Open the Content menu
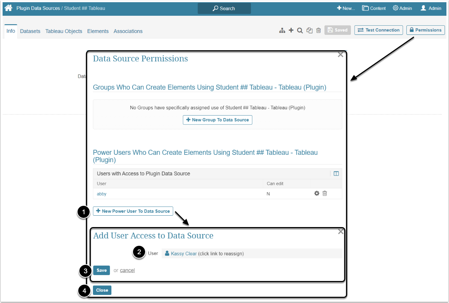Image resolution: width=449 pixels, height=303 pixels. [x=374, y=8]
